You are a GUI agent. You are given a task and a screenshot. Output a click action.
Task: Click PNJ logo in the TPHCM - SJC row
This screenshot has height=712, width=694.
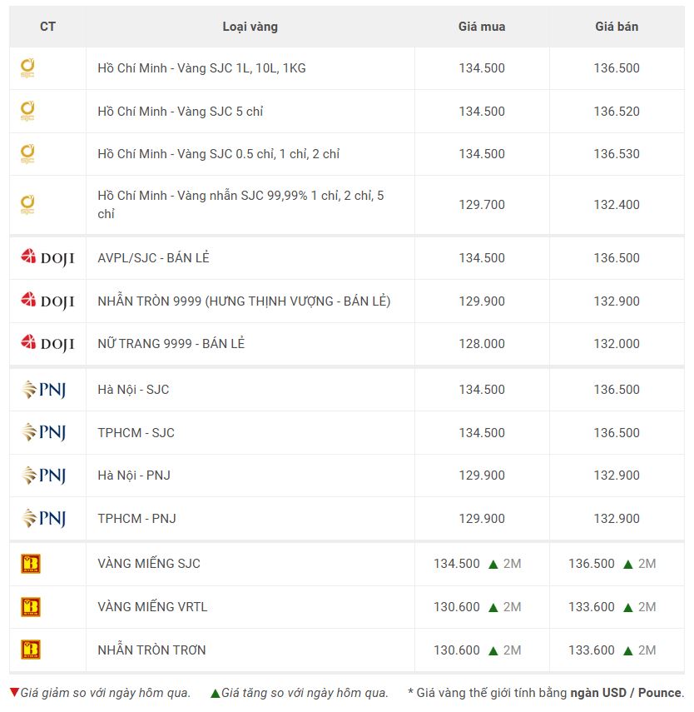click(x=44, y=432)
